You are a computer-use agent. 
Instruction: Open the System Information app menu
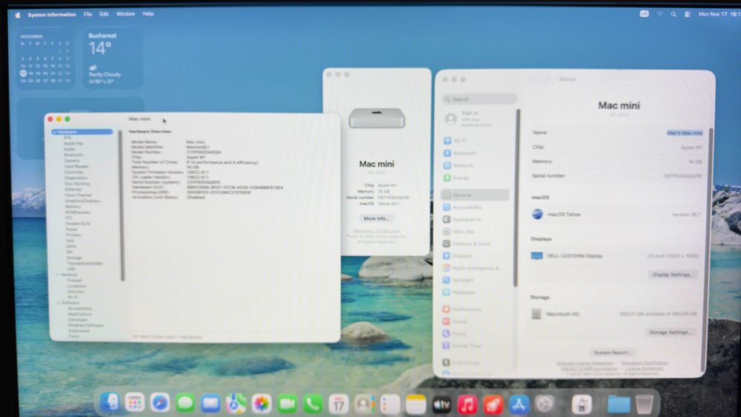coord(52,15)
